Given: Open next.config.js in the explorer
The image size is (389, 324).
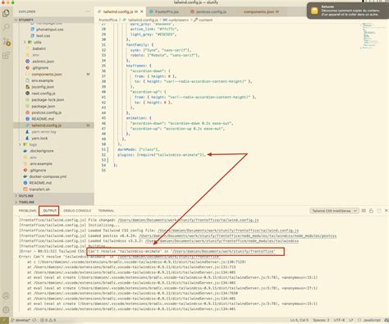Looking at the screenshot, I should pos(43,94).
